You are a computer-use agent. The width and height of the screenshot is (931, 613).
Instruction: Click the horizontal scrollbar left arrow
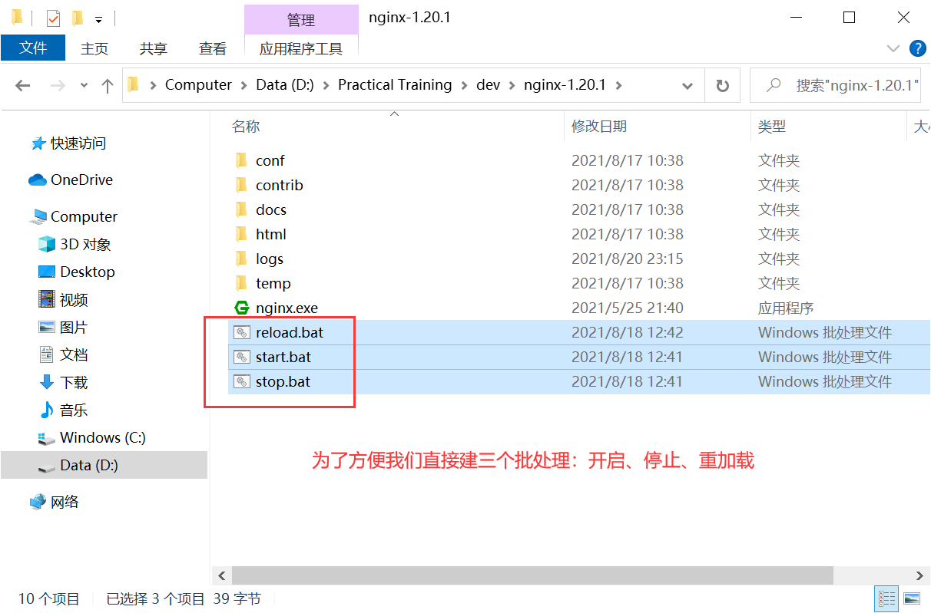[221, 575]
